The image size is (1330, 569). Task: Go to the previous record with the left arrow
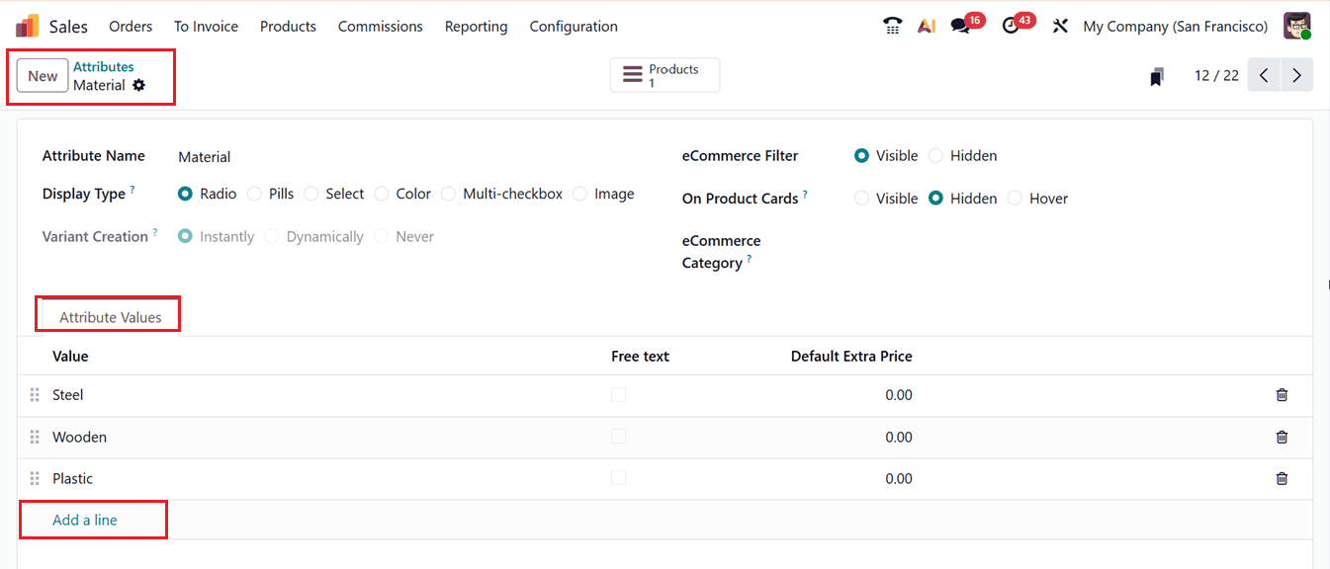click(1263, 74)
